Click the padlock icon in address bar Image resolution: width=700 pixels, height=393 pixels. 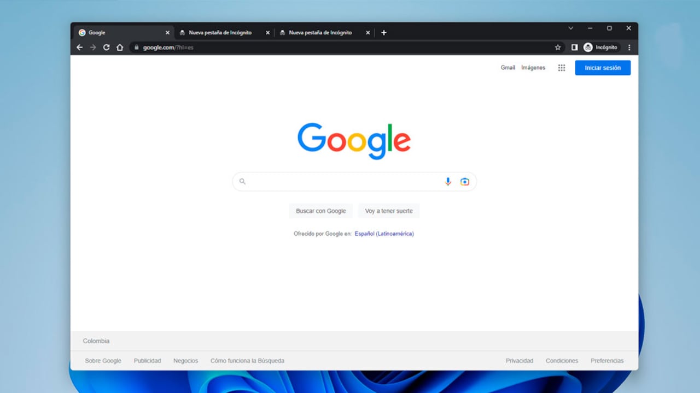(x=136, y=47)
